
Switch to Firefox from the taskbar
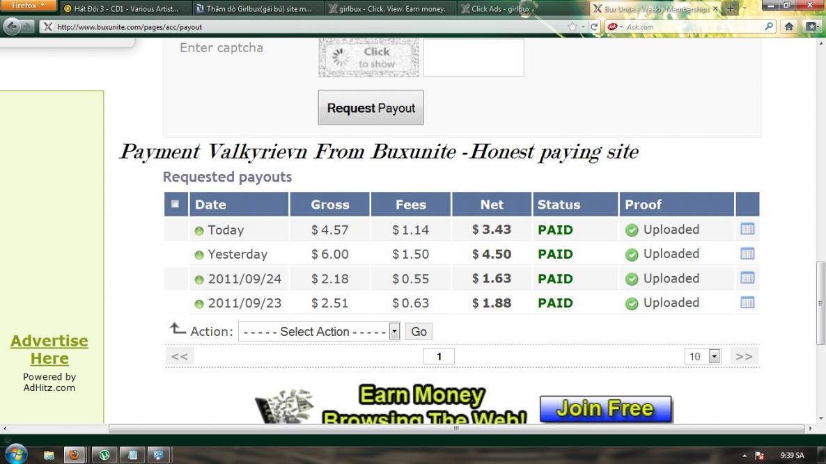pos(75,455)
